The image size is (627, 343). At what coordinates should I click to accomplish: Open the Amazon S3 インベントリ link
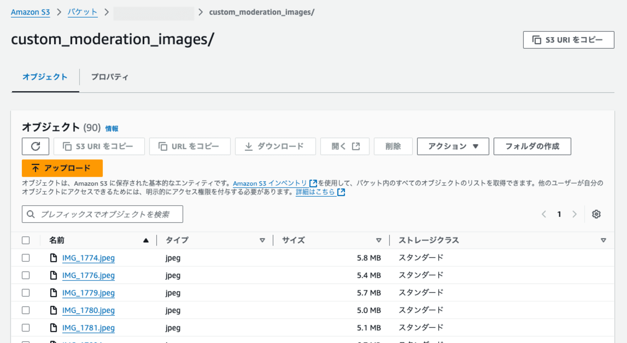(270, 184)
